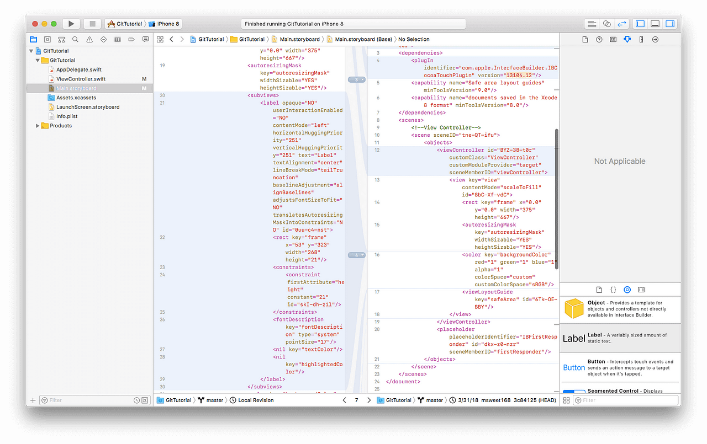The width and height of the screenshot is (707, 444).
Task: Switch object library grid view
Action: (x=566, y=400)
